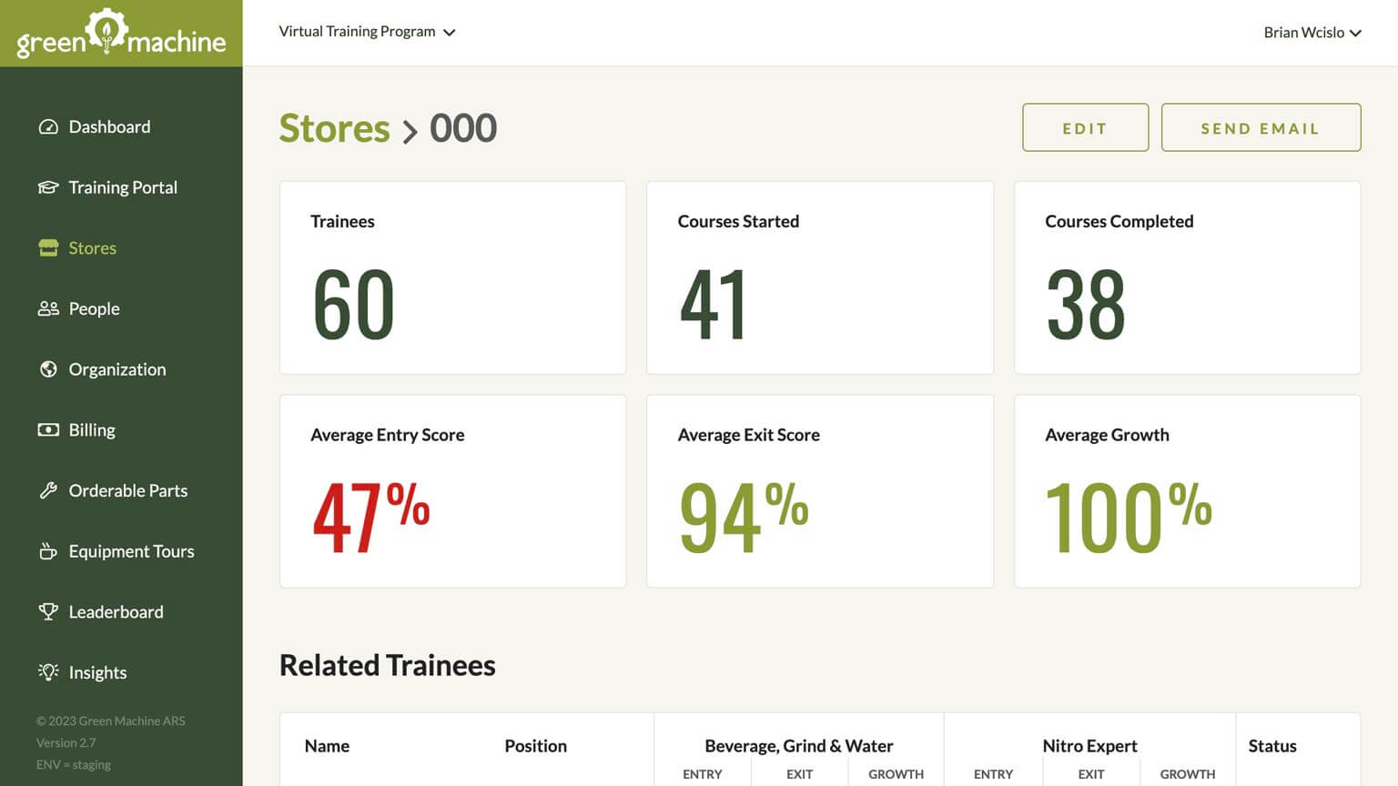Click the Average Exit Score 94% card

point(820,491)
